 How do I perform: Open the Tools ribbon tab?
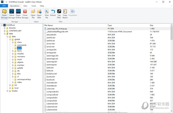pos(34,6)
